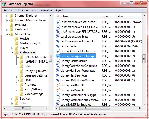Click the string icon of LibraryLastSyncID

tap(58, 90)
